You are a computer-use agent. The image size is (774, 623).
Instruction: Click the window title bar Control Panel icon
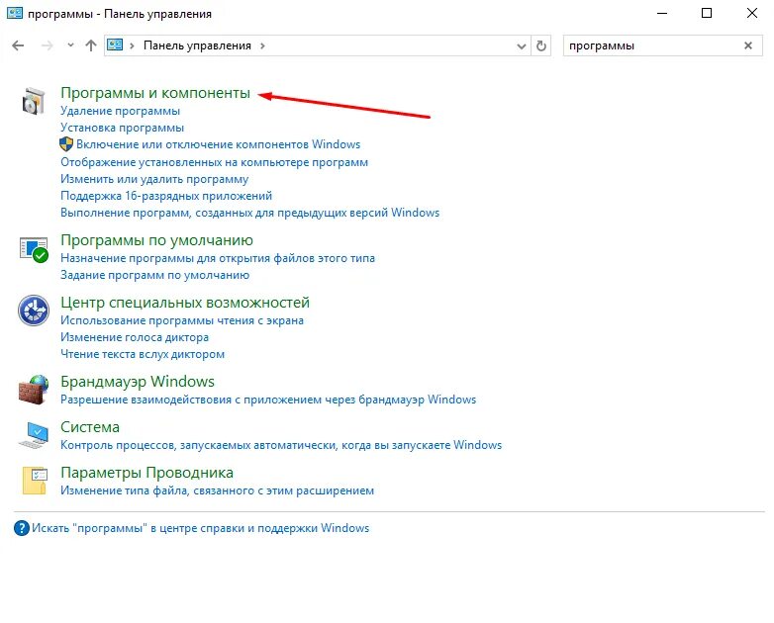pyautogui.click(x=14, y=13)
